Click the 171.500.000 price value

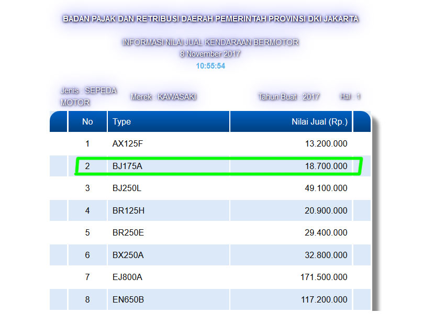click(x=324, y=277)
